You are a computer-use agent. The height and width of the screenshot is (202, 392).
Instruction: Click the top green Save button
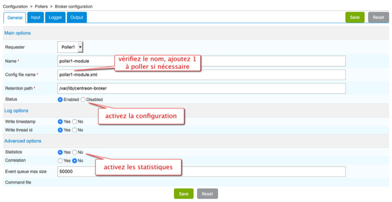click(x=354, y=17)
